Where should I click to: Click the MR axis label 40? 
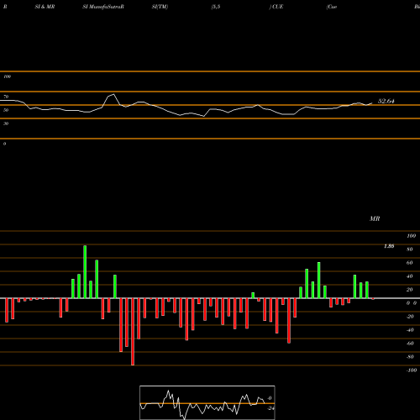point(410,276)
